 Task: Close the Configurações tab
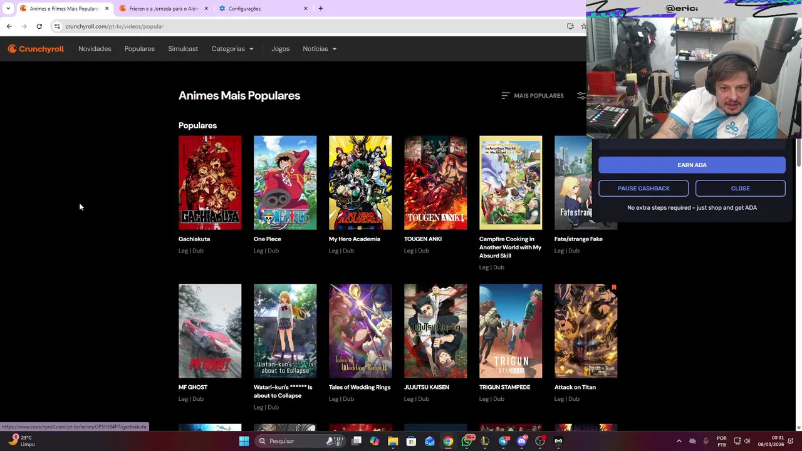tap(306, 9)
